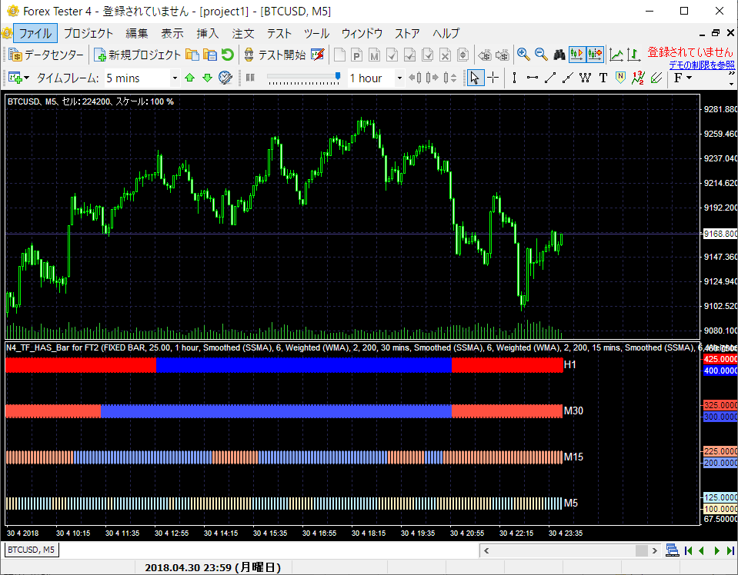Image resolution: width=738 pixels, height=575 pixels.
Task: Start the test with テスト開始
Action: (x=282, y=55)
